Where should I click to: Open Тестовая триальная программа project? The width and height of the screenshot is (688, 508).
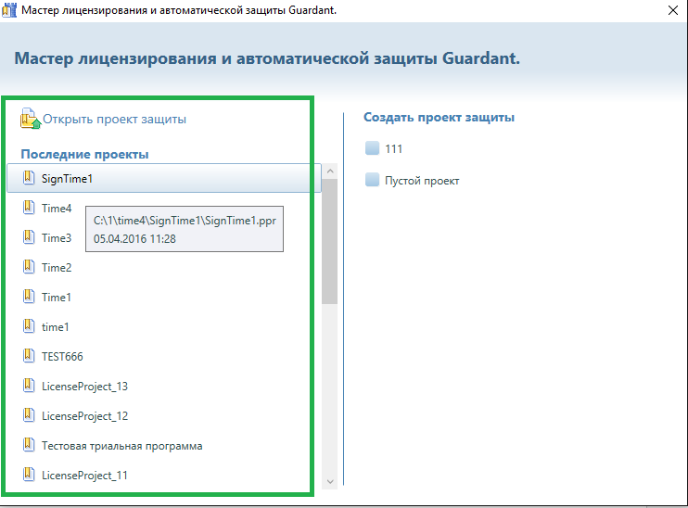coord(121,446)
